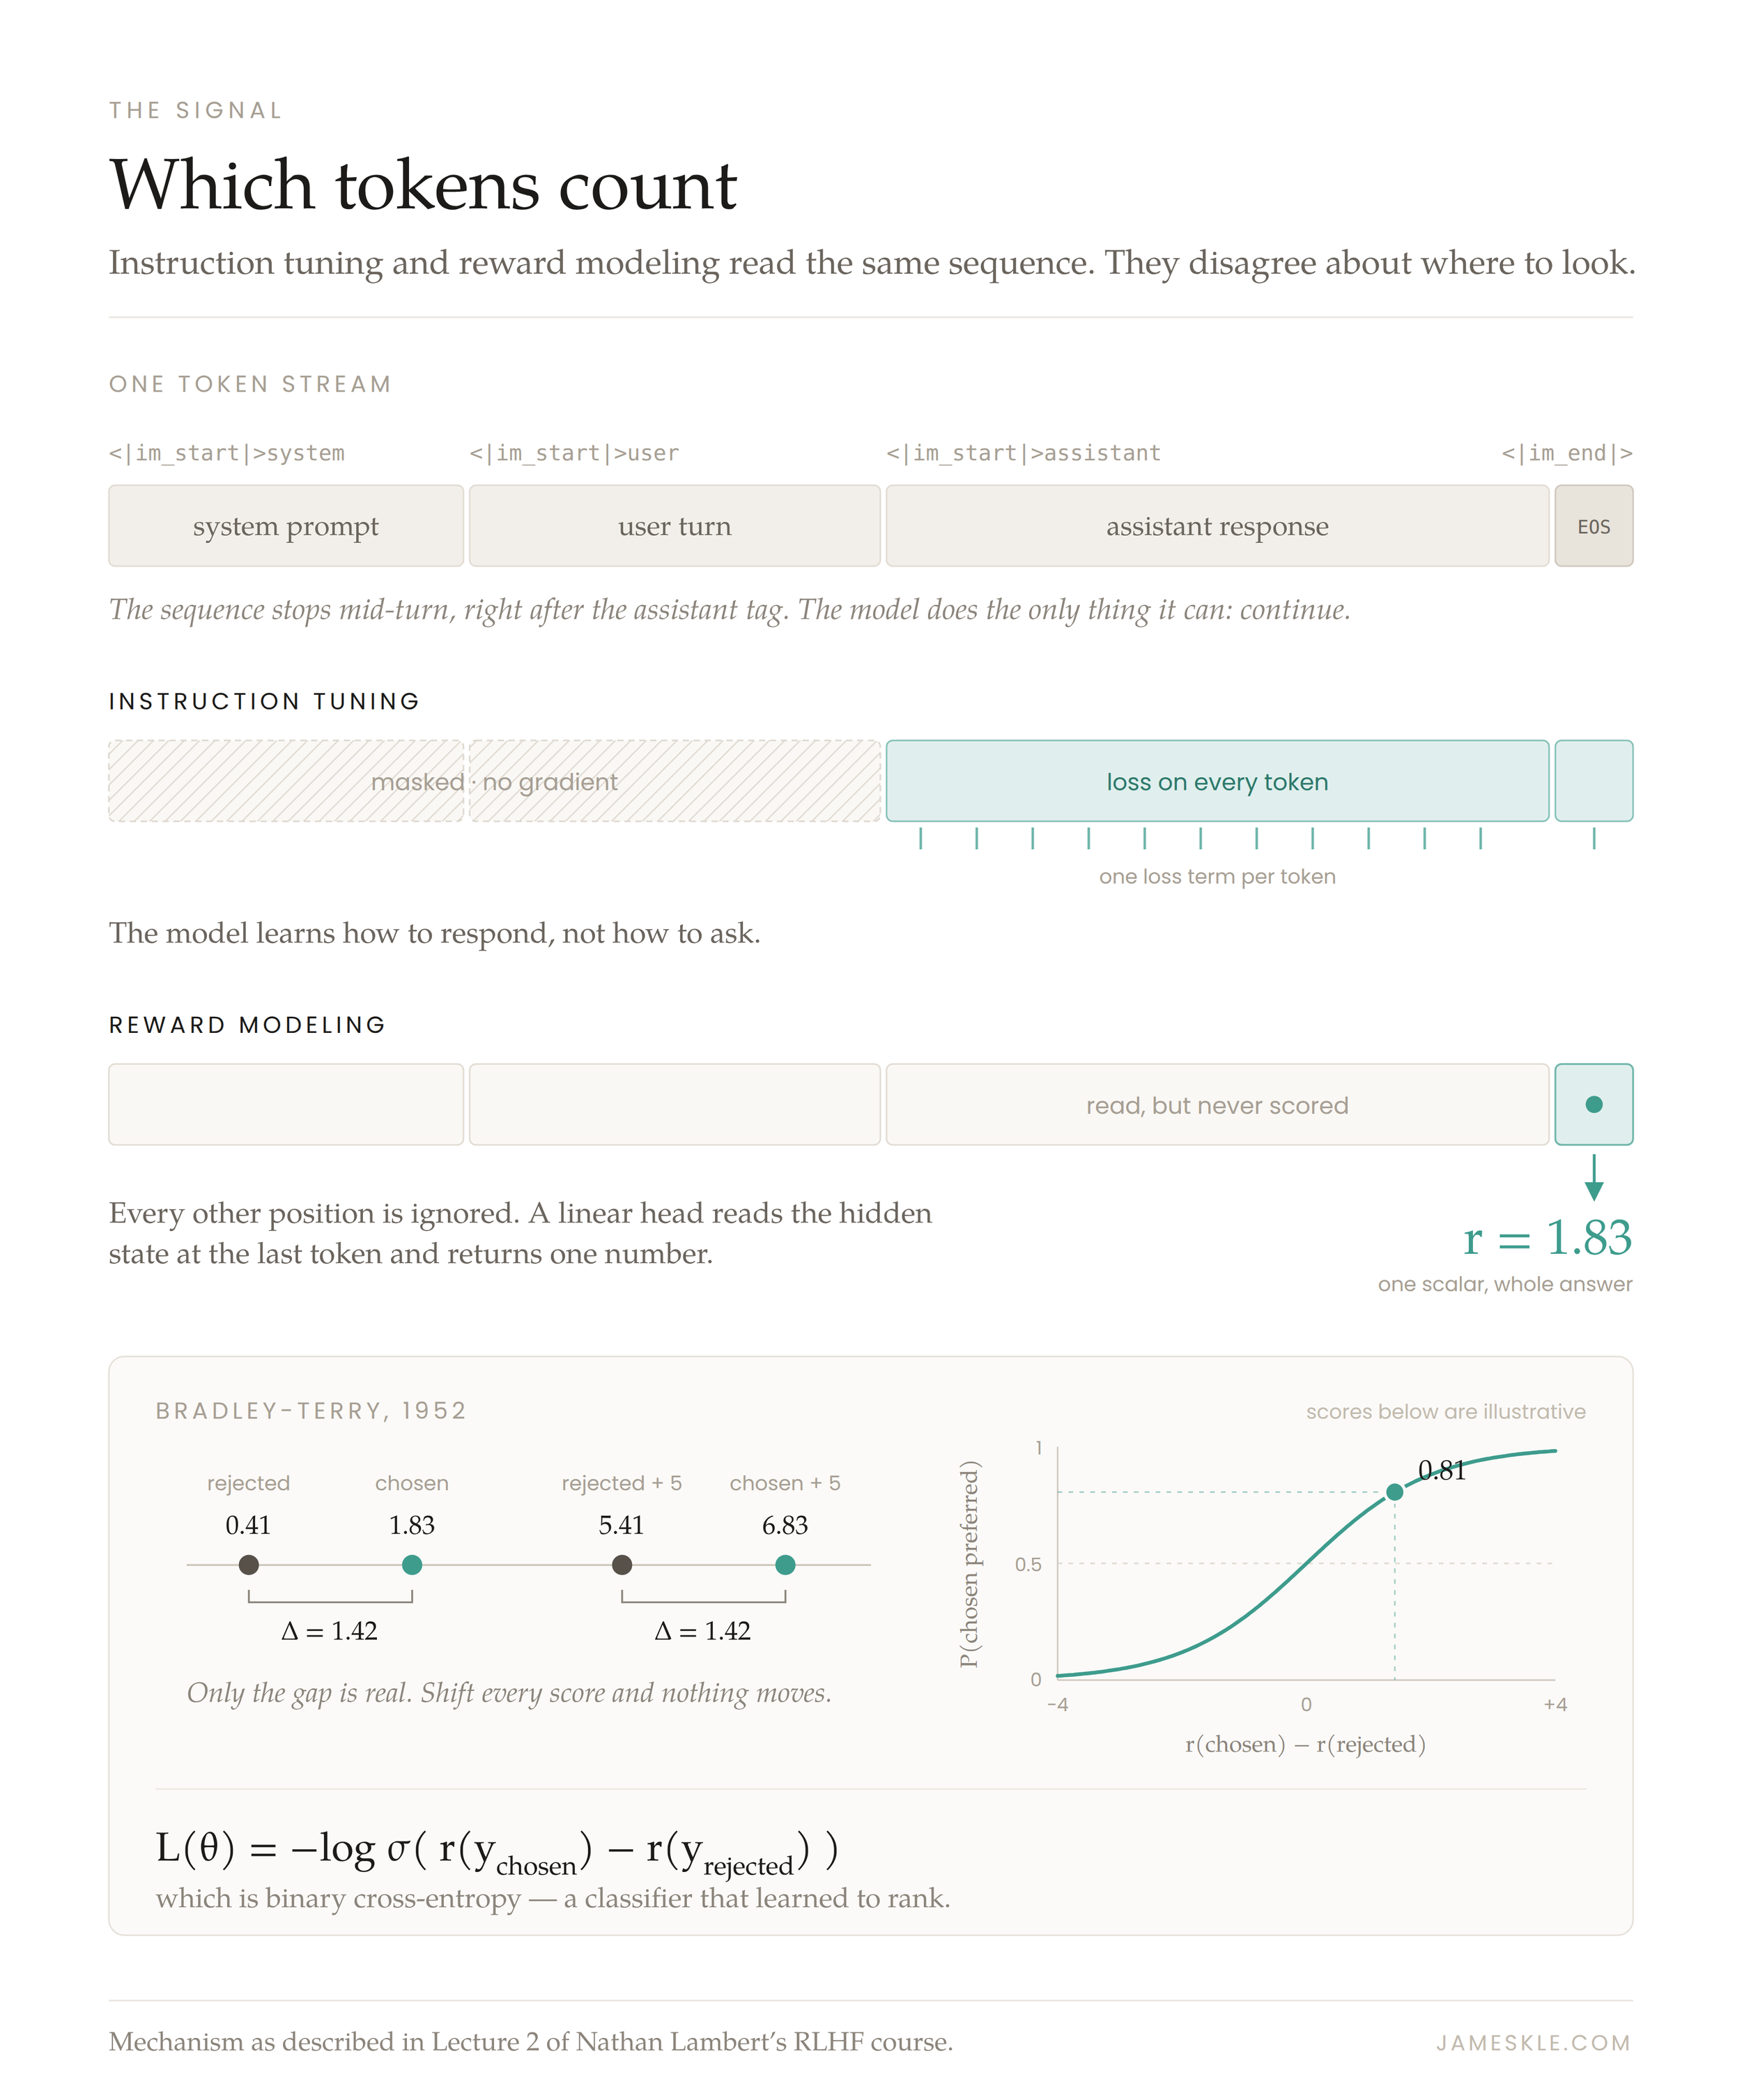1742x2100 pixels.
Task: Click the r = 1.83 reward value
Action: pyautogui.click(x=1547, y=1238)
